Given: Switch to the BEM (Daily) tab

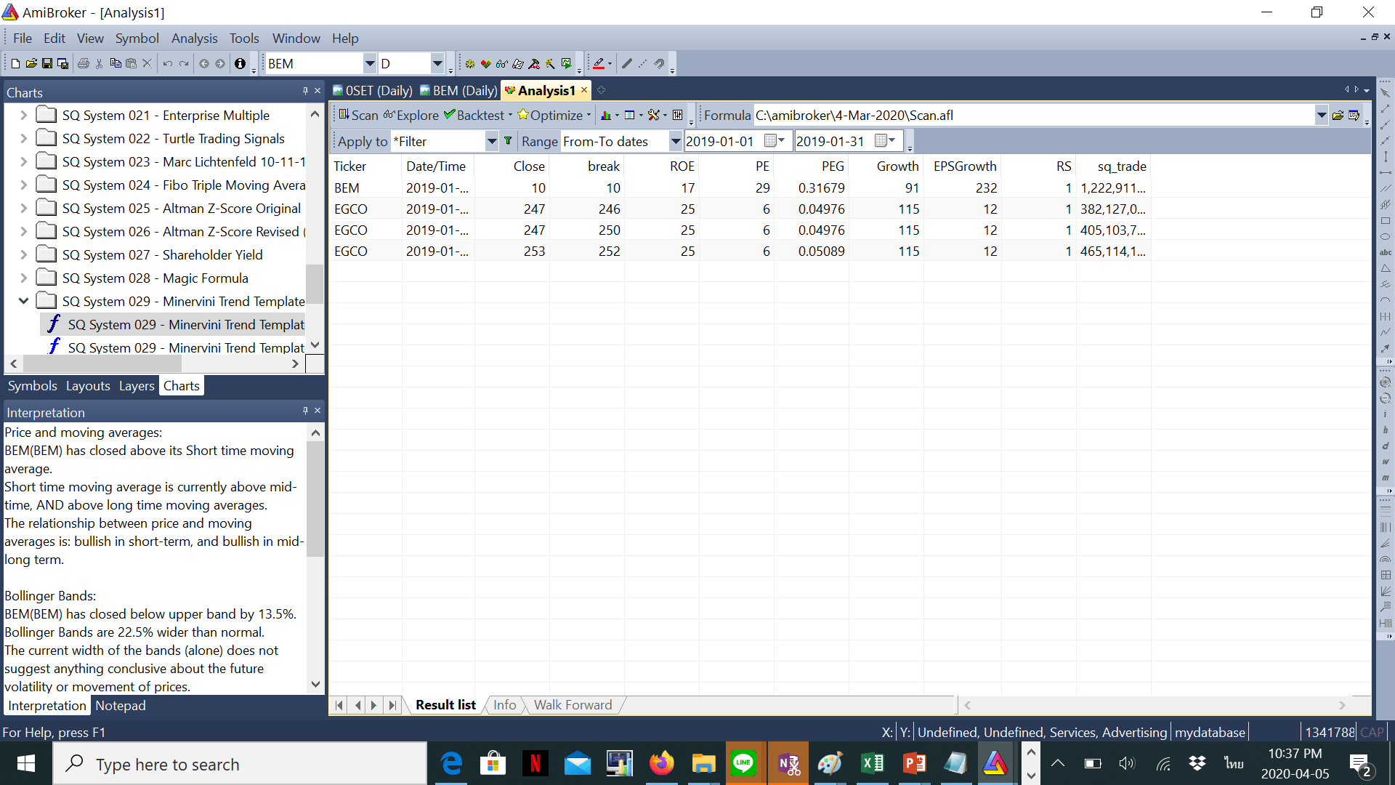Looking at the screenshot, I should 459,91.
